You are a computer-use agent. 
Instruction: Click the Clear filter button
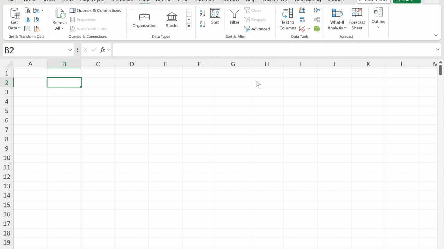click(x=253, y=11)
